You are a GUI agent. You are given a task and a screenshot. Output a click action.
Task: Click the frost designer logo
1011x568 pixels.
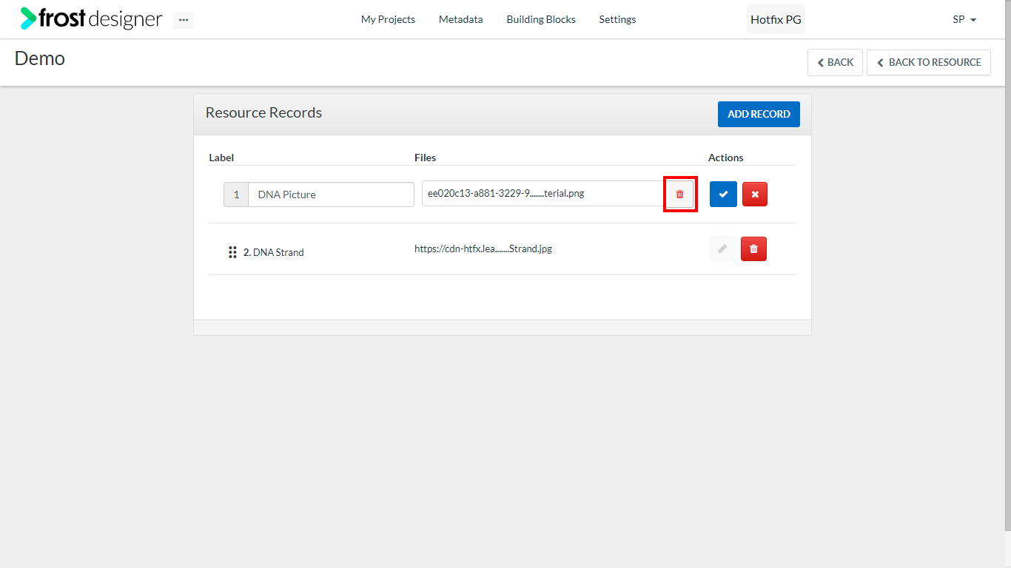[91, 18]
